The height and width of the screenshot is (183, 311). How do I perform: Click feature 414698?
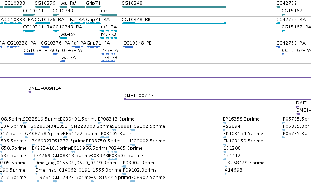click(234, 170)
